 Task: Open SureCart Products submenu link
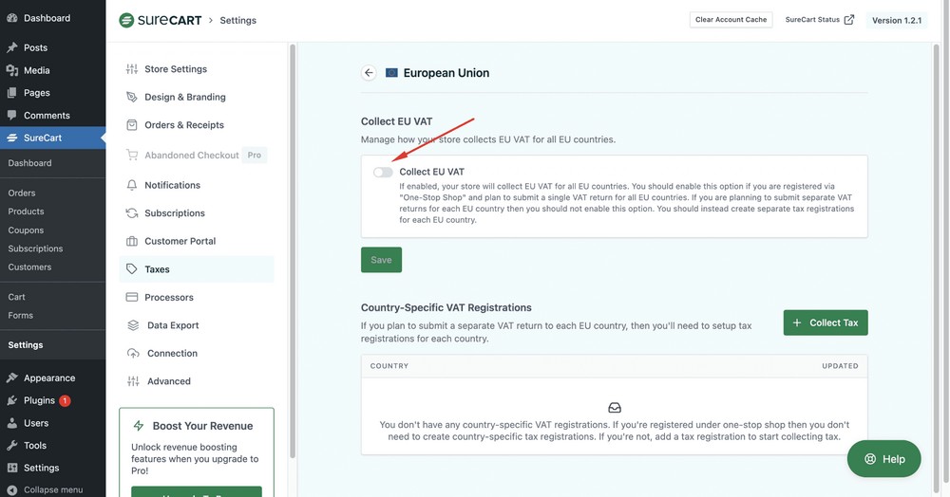pos(26,211)
